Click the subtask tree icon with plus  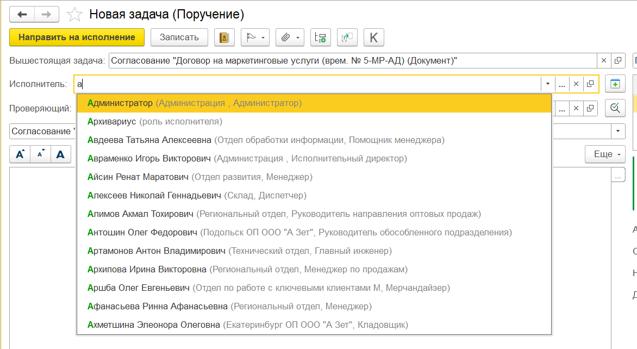tap(321, 38)
